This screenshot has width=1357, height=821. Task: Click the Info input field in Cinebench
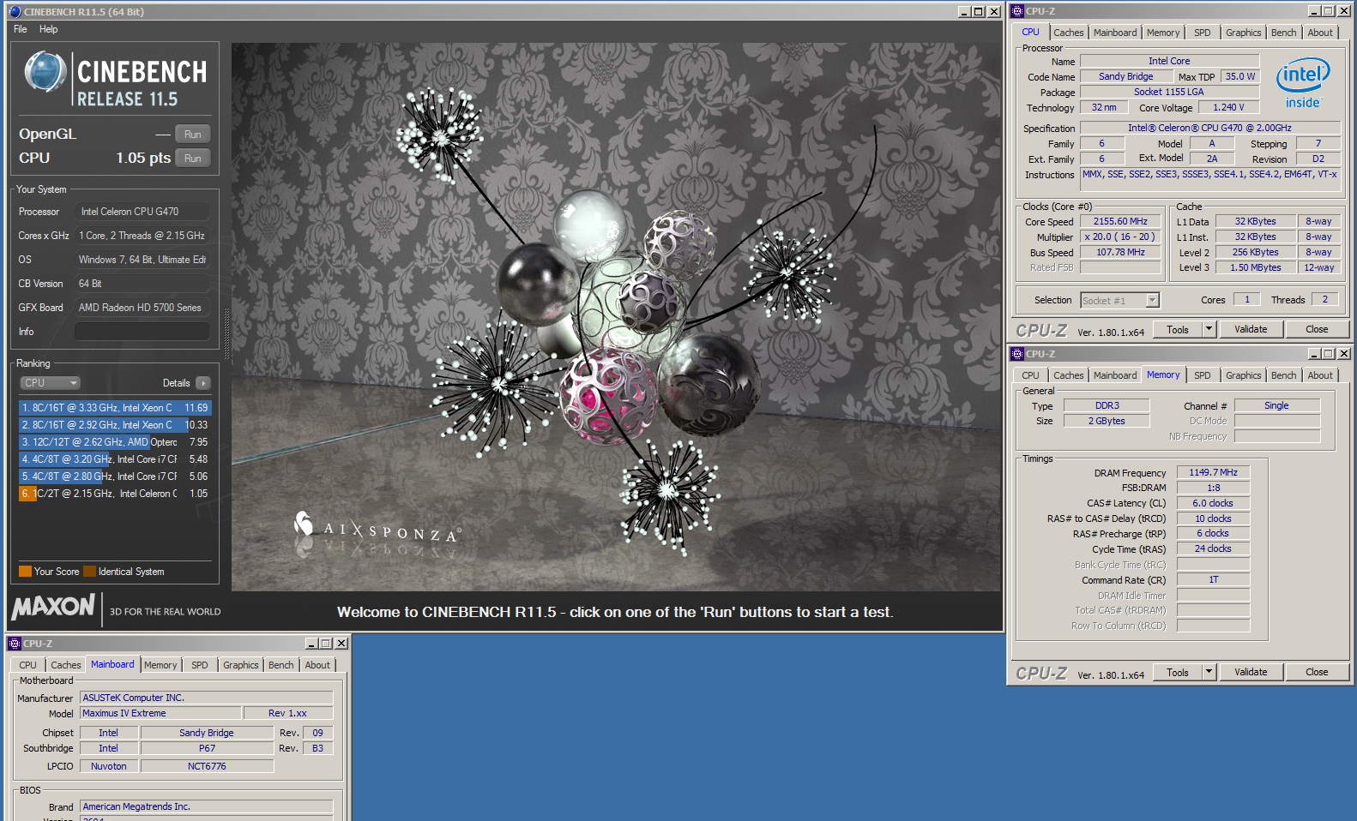coord(142,332)
